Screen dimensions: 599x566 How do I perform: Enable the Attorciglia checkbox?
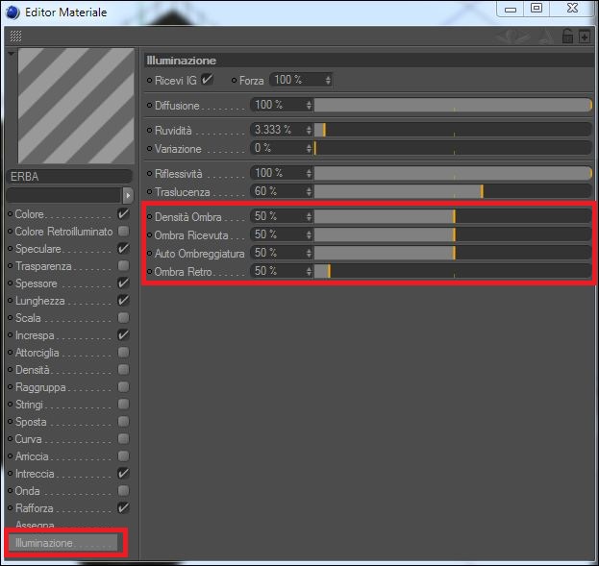tap(123, 352)
